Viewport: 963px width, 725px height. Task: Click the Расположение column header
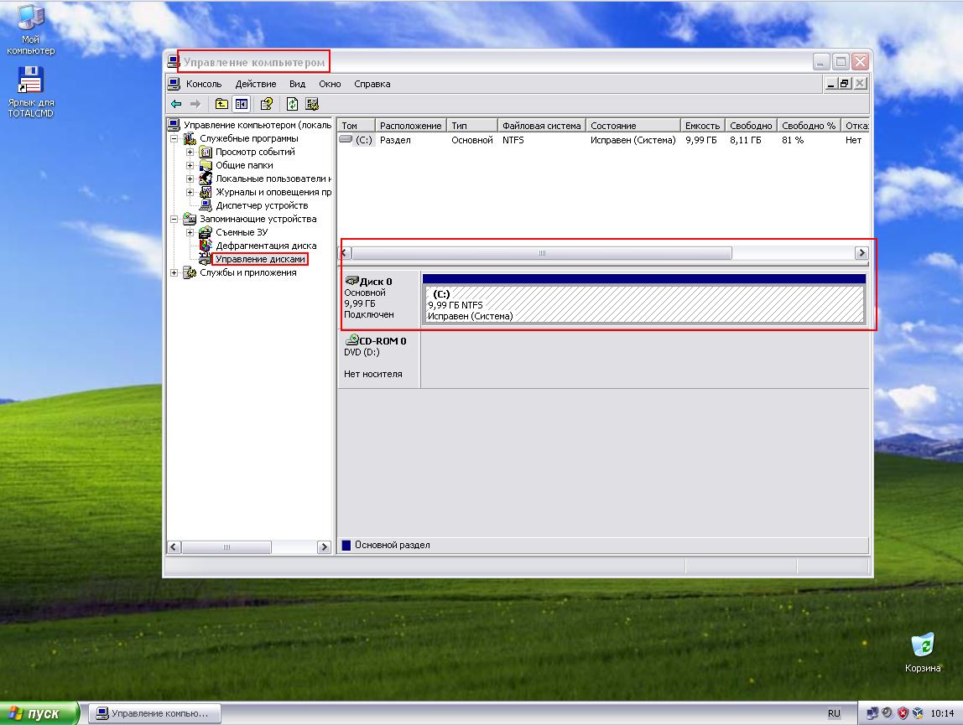[x=410, y=125]
